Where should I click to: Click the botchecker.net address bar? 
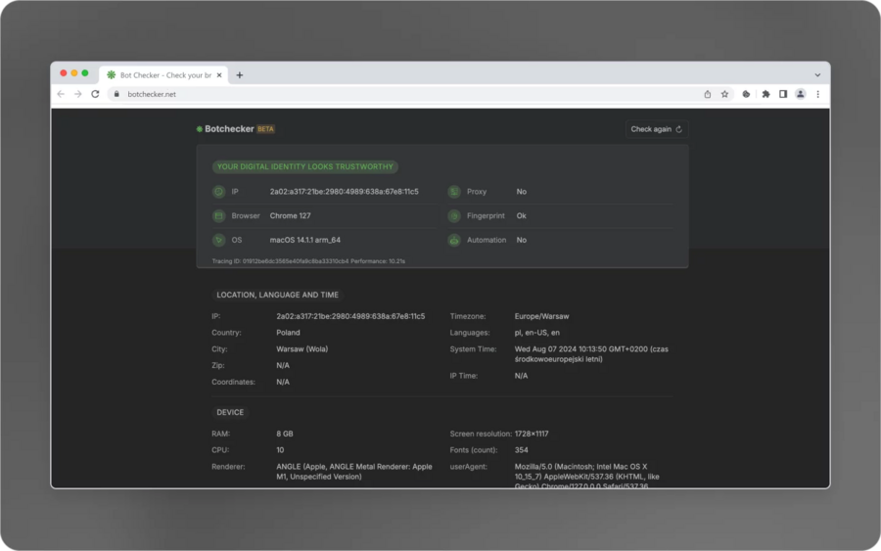pos(404,94)
